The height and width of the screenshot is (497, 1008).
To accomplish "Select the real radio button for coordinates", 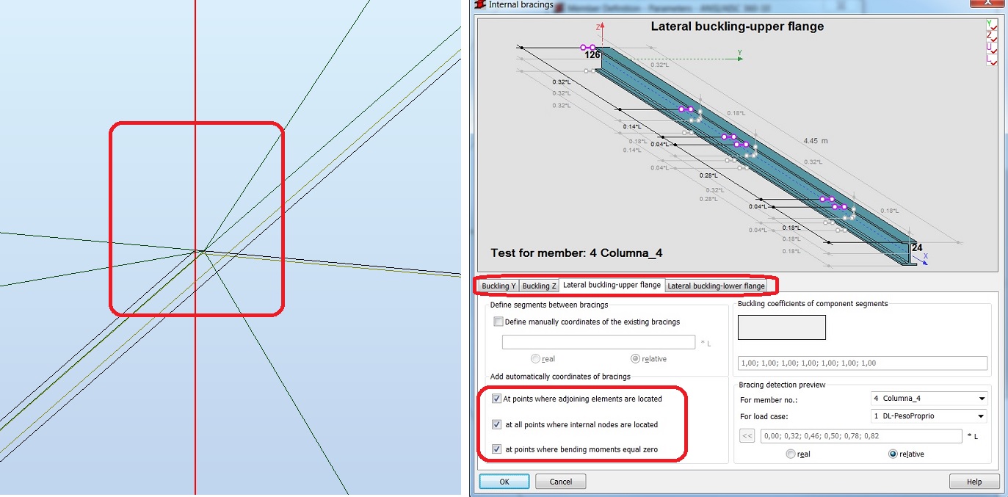I will [537, 358].
